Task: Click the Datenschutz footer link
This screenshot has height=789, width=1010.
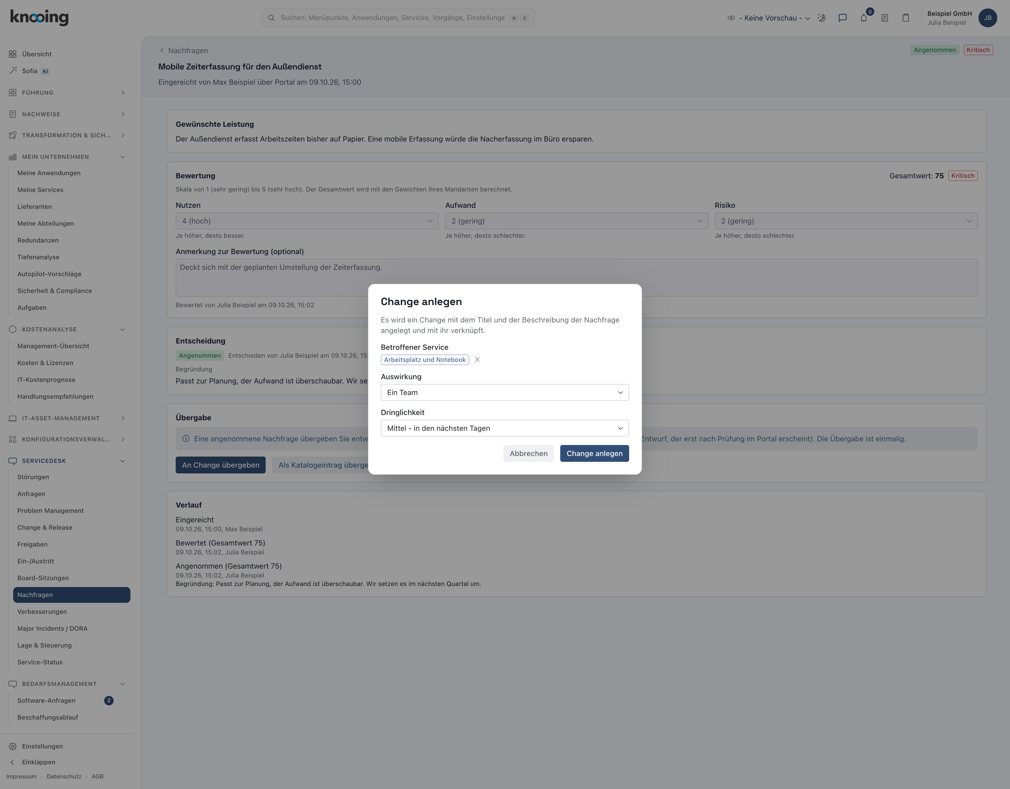Action: click(64, 777)
